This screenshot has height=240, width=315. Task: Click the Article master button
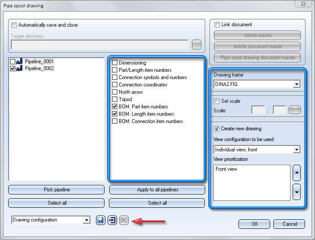[x=257, y=35]
